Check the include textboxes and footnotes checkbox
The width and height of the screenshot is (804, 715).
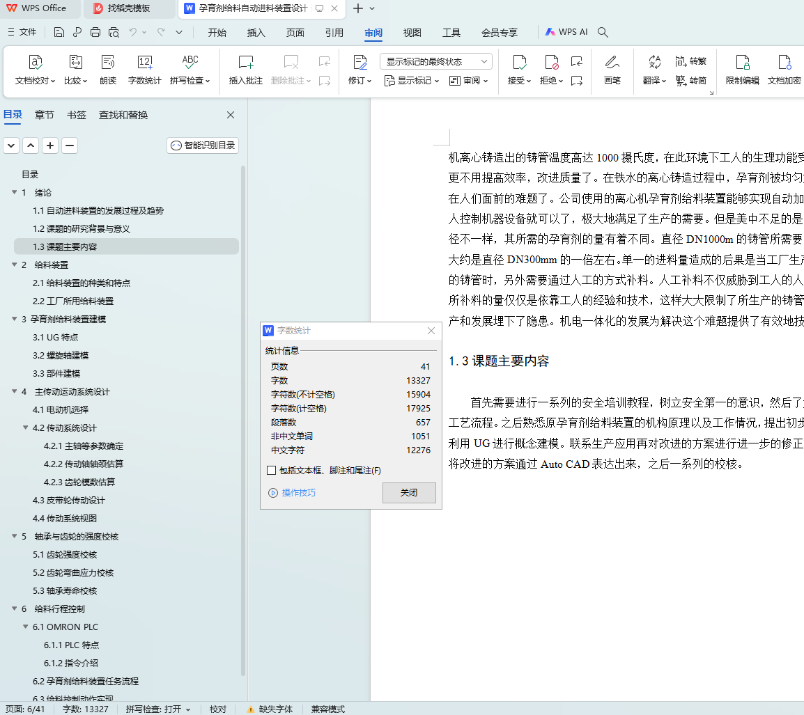[x=272, y=471]
